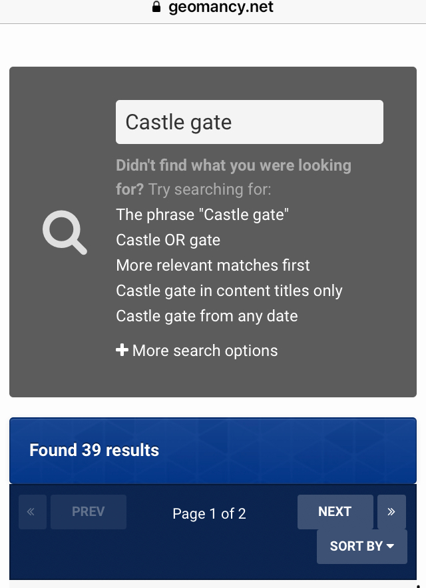Choose More relevant matches first
Image resolution: width=426 pixels, height=588 pixels.
point(213,265)
